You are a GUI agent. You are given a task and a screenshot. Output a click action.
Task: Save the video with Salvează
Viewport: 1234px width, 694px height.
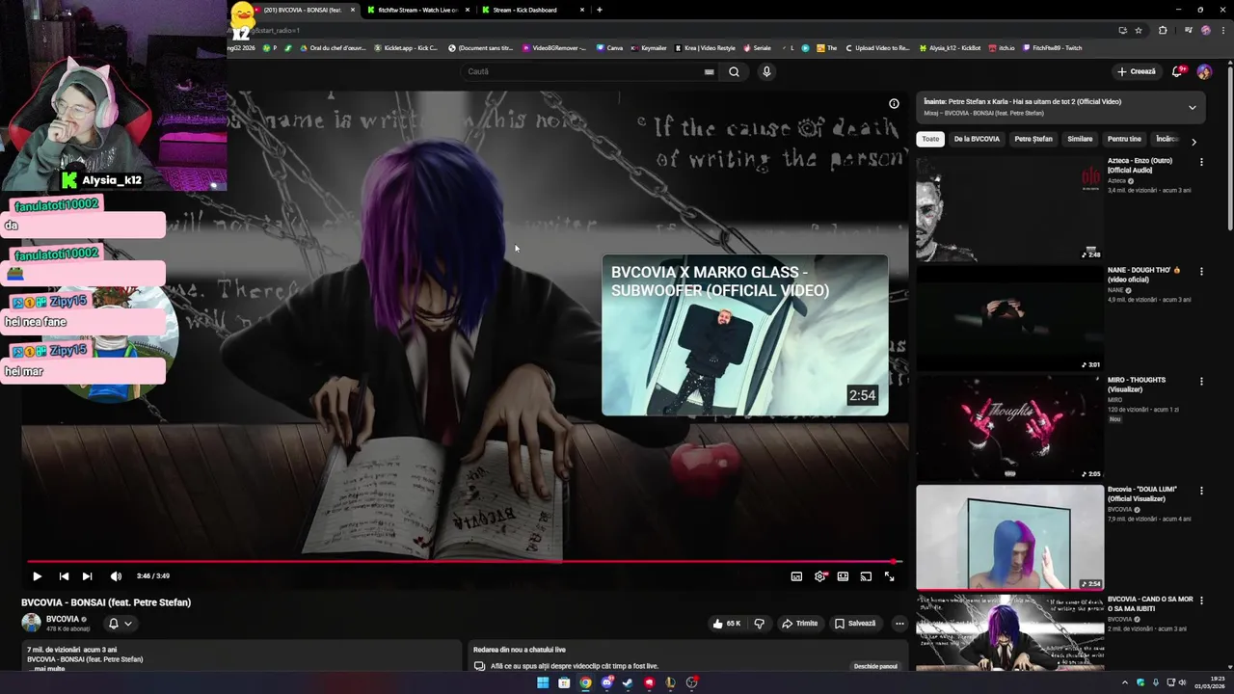pos(856,624)
